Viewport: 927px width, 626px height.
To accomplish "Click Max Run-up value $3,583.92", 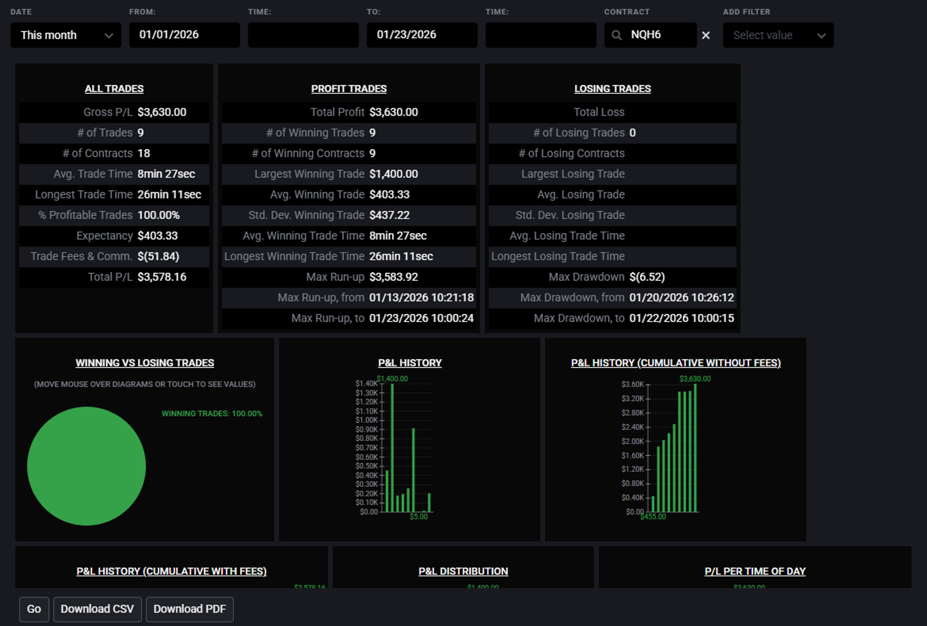I will pos(394,277).
